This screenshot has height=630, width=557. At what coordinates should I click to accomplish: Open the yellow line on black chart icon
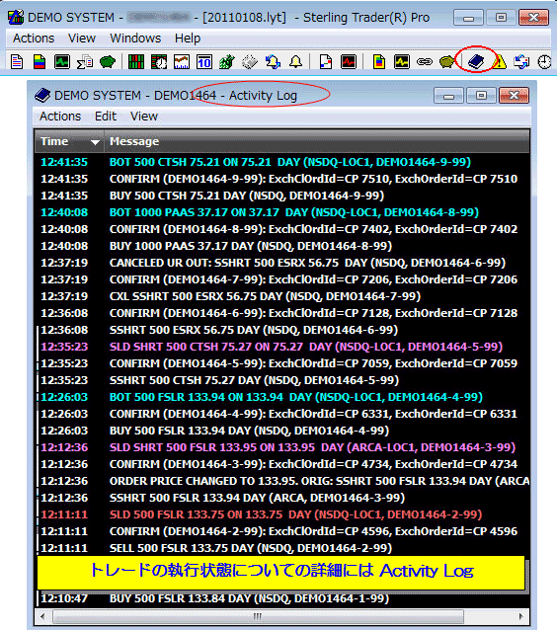pos(402,62)
